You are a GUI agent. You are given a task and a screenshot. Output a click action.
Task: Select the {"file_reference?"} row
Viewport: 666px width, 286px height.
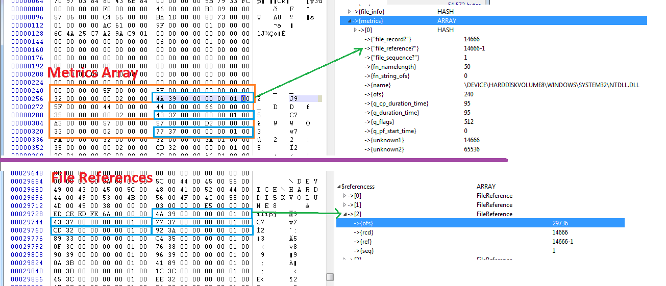pyautogui.click(x=493, y=48)
